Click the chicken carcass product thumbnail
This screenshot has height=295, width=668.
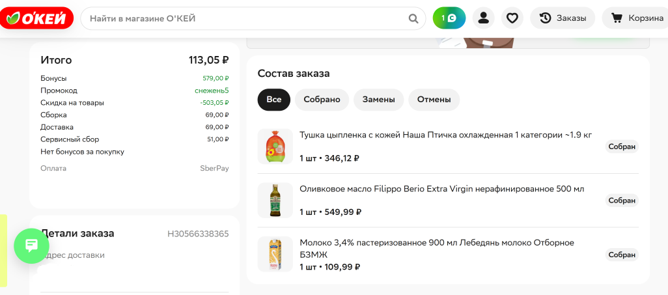[275, 147]
